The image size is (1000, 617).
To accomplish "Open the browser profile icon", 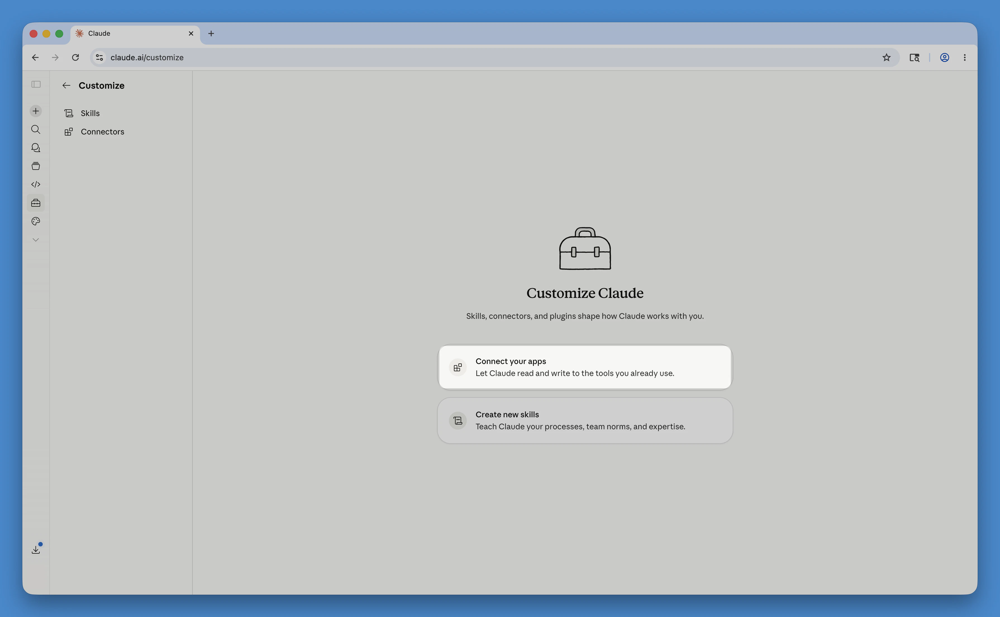I will coord(944,57).
